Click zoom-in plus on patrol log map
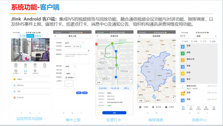223x126 pixels. pos(131,79)
